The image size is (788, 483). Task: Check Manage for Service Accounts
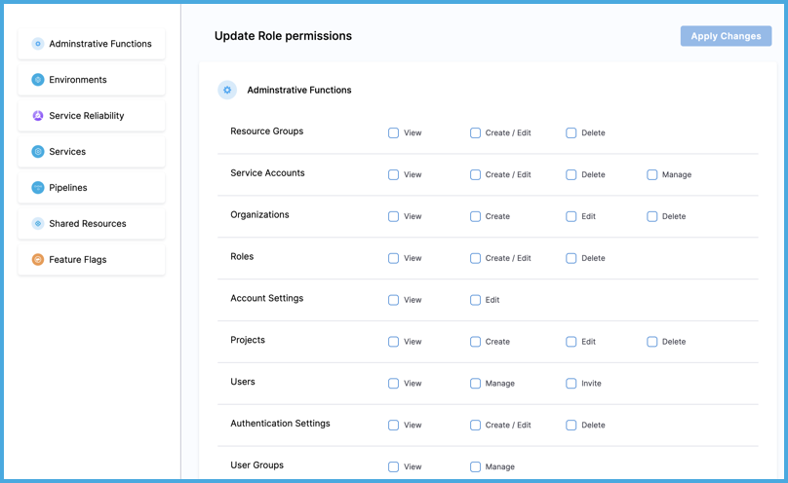(652, 175)
